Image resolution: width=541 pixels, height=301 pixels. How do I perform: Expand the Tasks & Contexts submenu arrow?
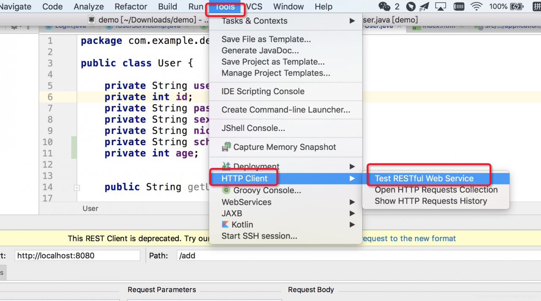point(352,21)
